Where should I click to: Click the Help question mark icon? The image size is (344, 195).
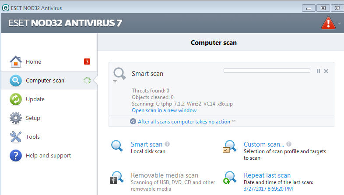coord(16,155)
